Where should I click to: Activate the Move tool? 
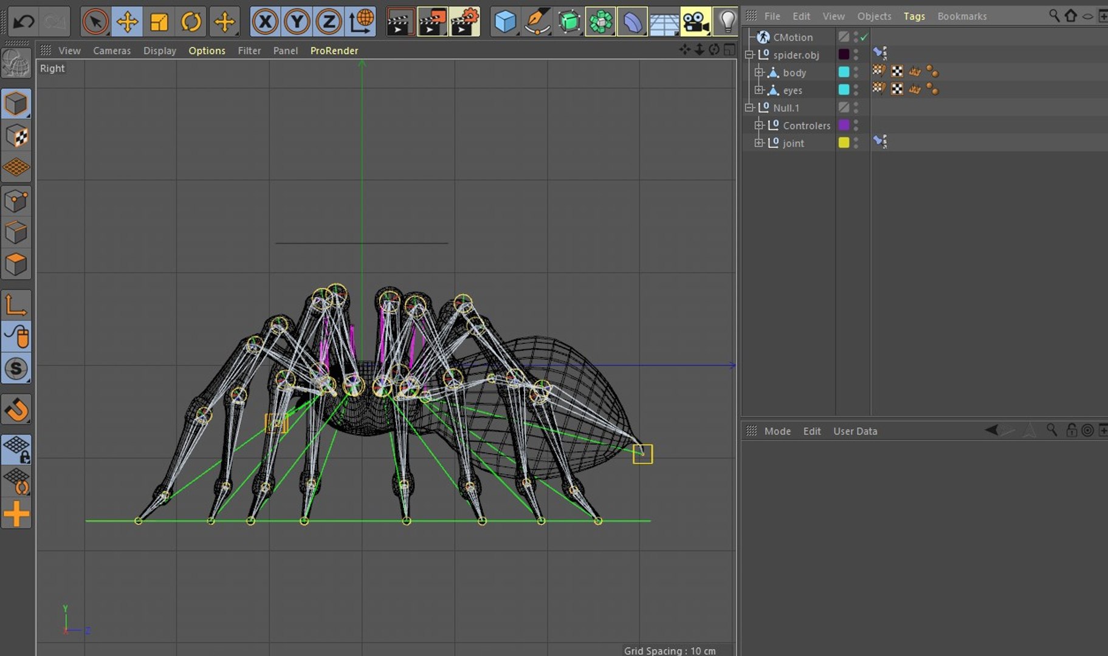tap(127, 22)
